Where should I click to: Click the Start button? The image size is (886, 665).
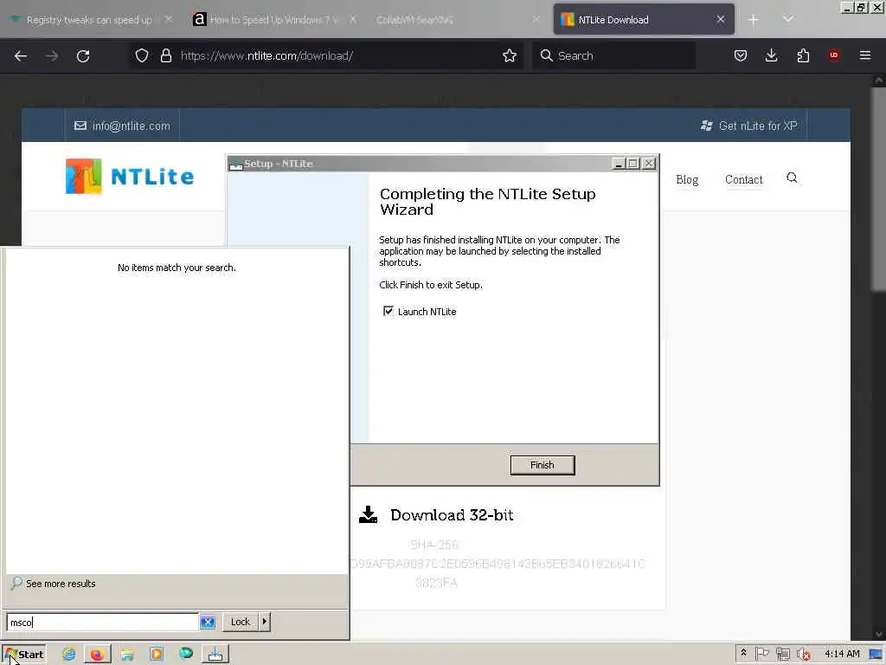pos(24,655)
